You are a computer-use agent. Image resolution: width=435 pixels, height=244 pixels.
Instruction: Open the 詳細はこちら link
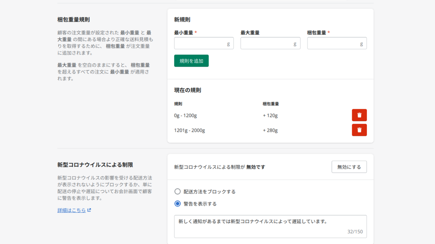coord(74,210)
